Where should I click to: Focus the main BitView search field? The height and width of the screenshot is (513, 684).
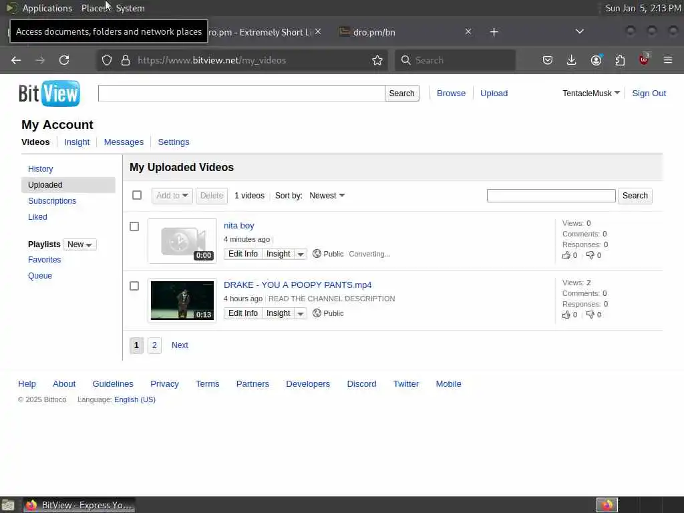click(x=241, y=94)
